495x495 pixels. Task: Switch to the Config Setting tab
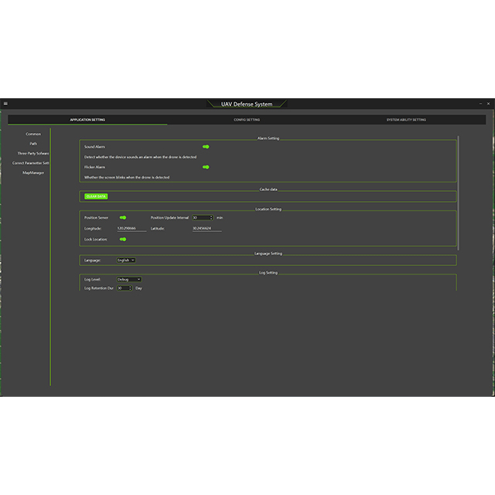click(x=247, y=120)
